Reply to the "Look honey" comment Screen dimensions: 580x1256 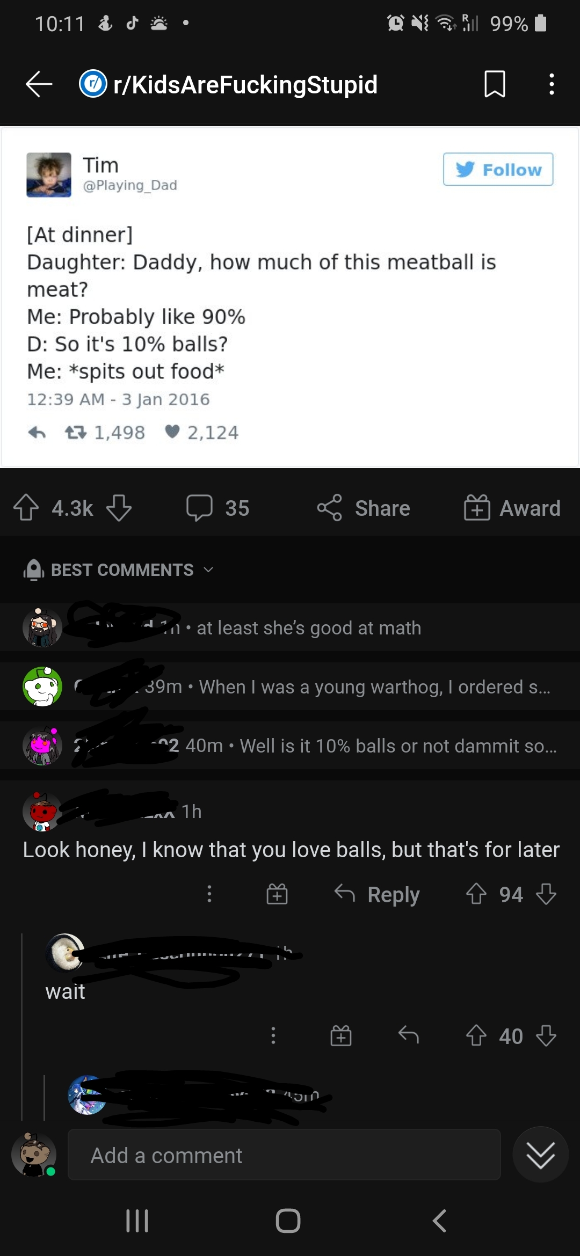click(x=377, y=894)
